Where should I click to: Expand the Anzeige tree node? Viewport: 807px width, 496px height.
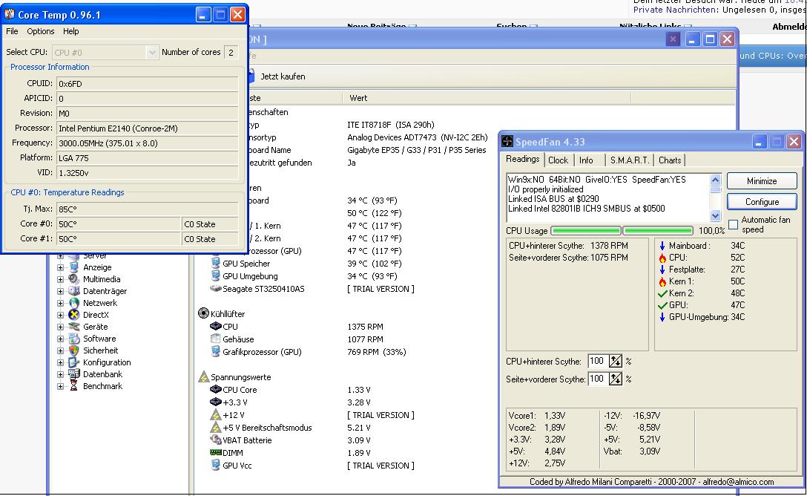pos(60,267)
